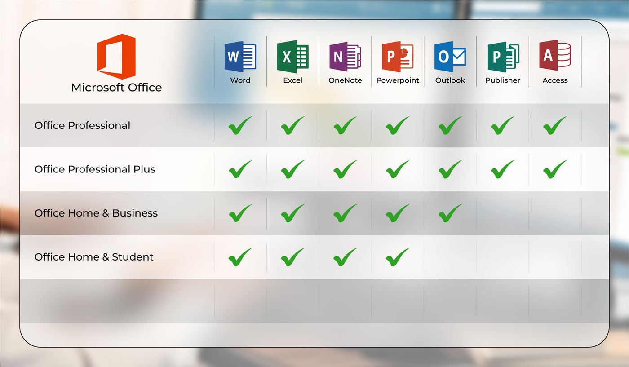
Task: Click the Word checkmark for Home & Business
Action: pyautogui.click(x=240, y=213)
